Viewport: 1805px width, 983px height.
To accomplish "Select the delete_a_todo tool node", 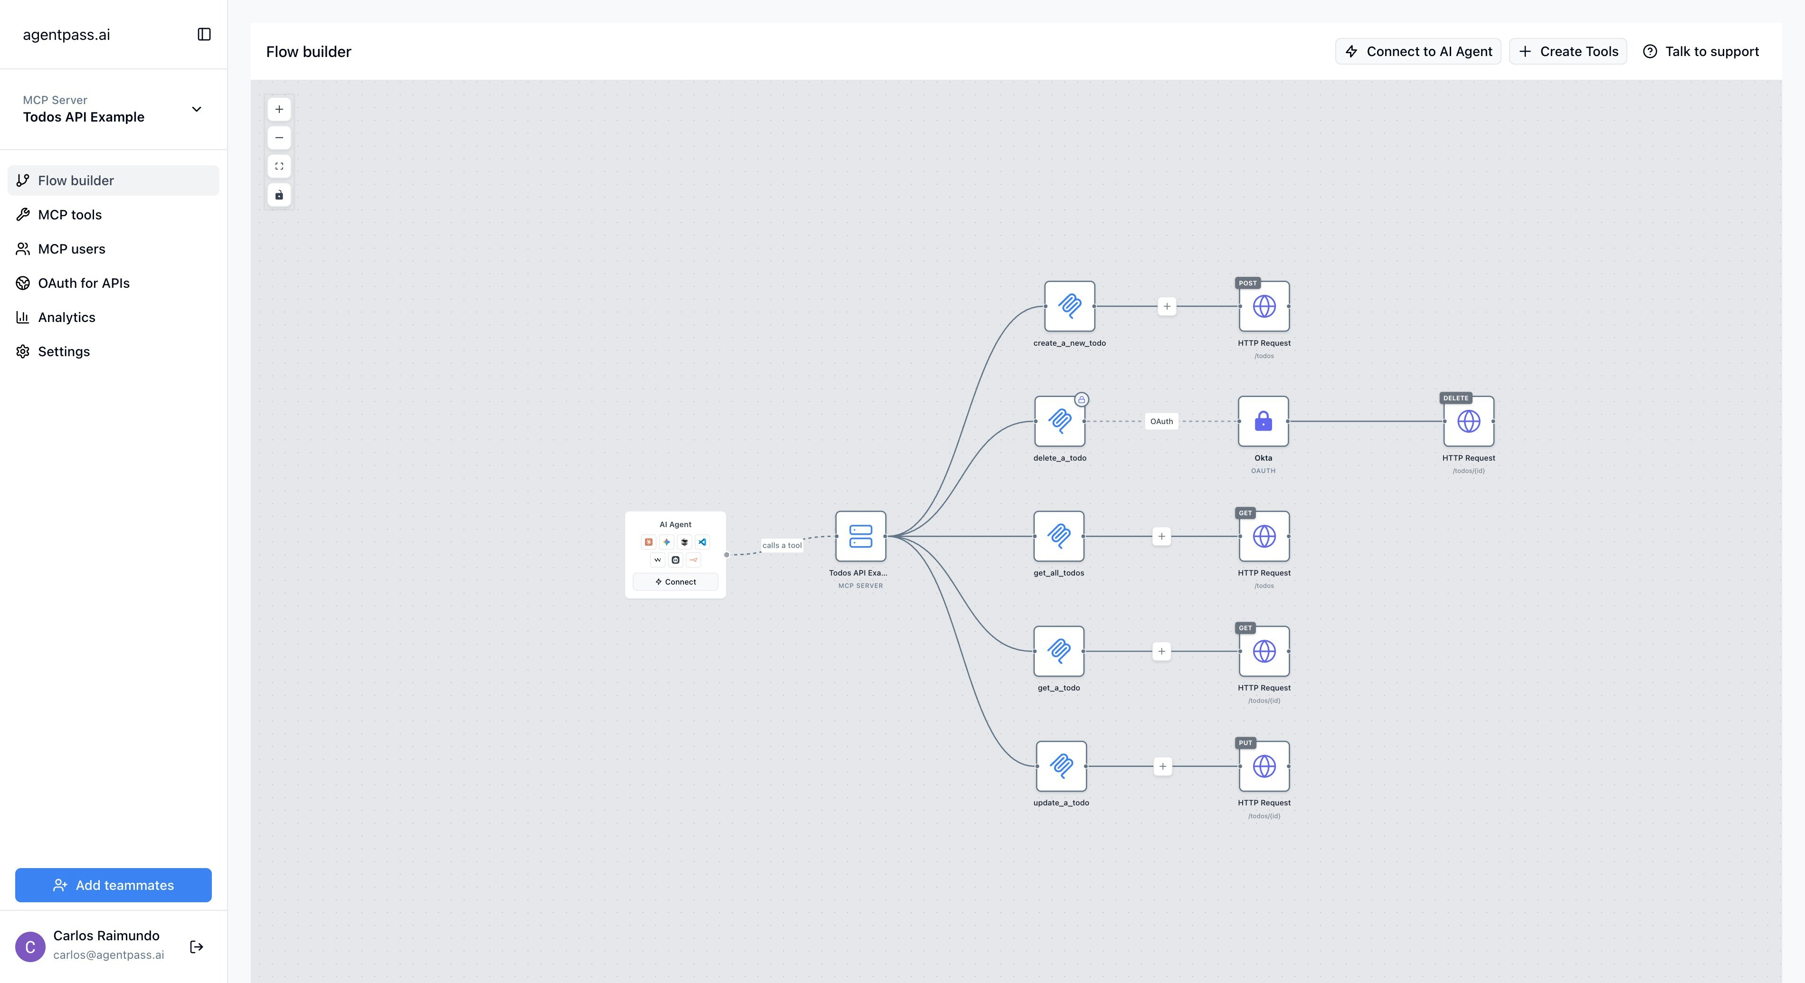I will (x=1059, y=421).
